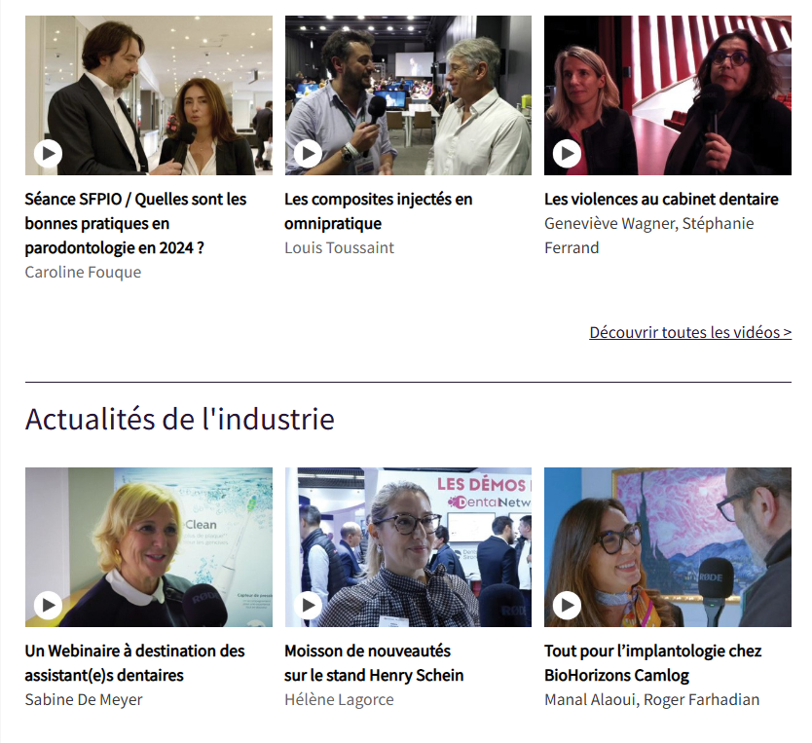
Task: Play the Webinaire assistant(e)s dentaires video
Action: (x=48, y=606)
